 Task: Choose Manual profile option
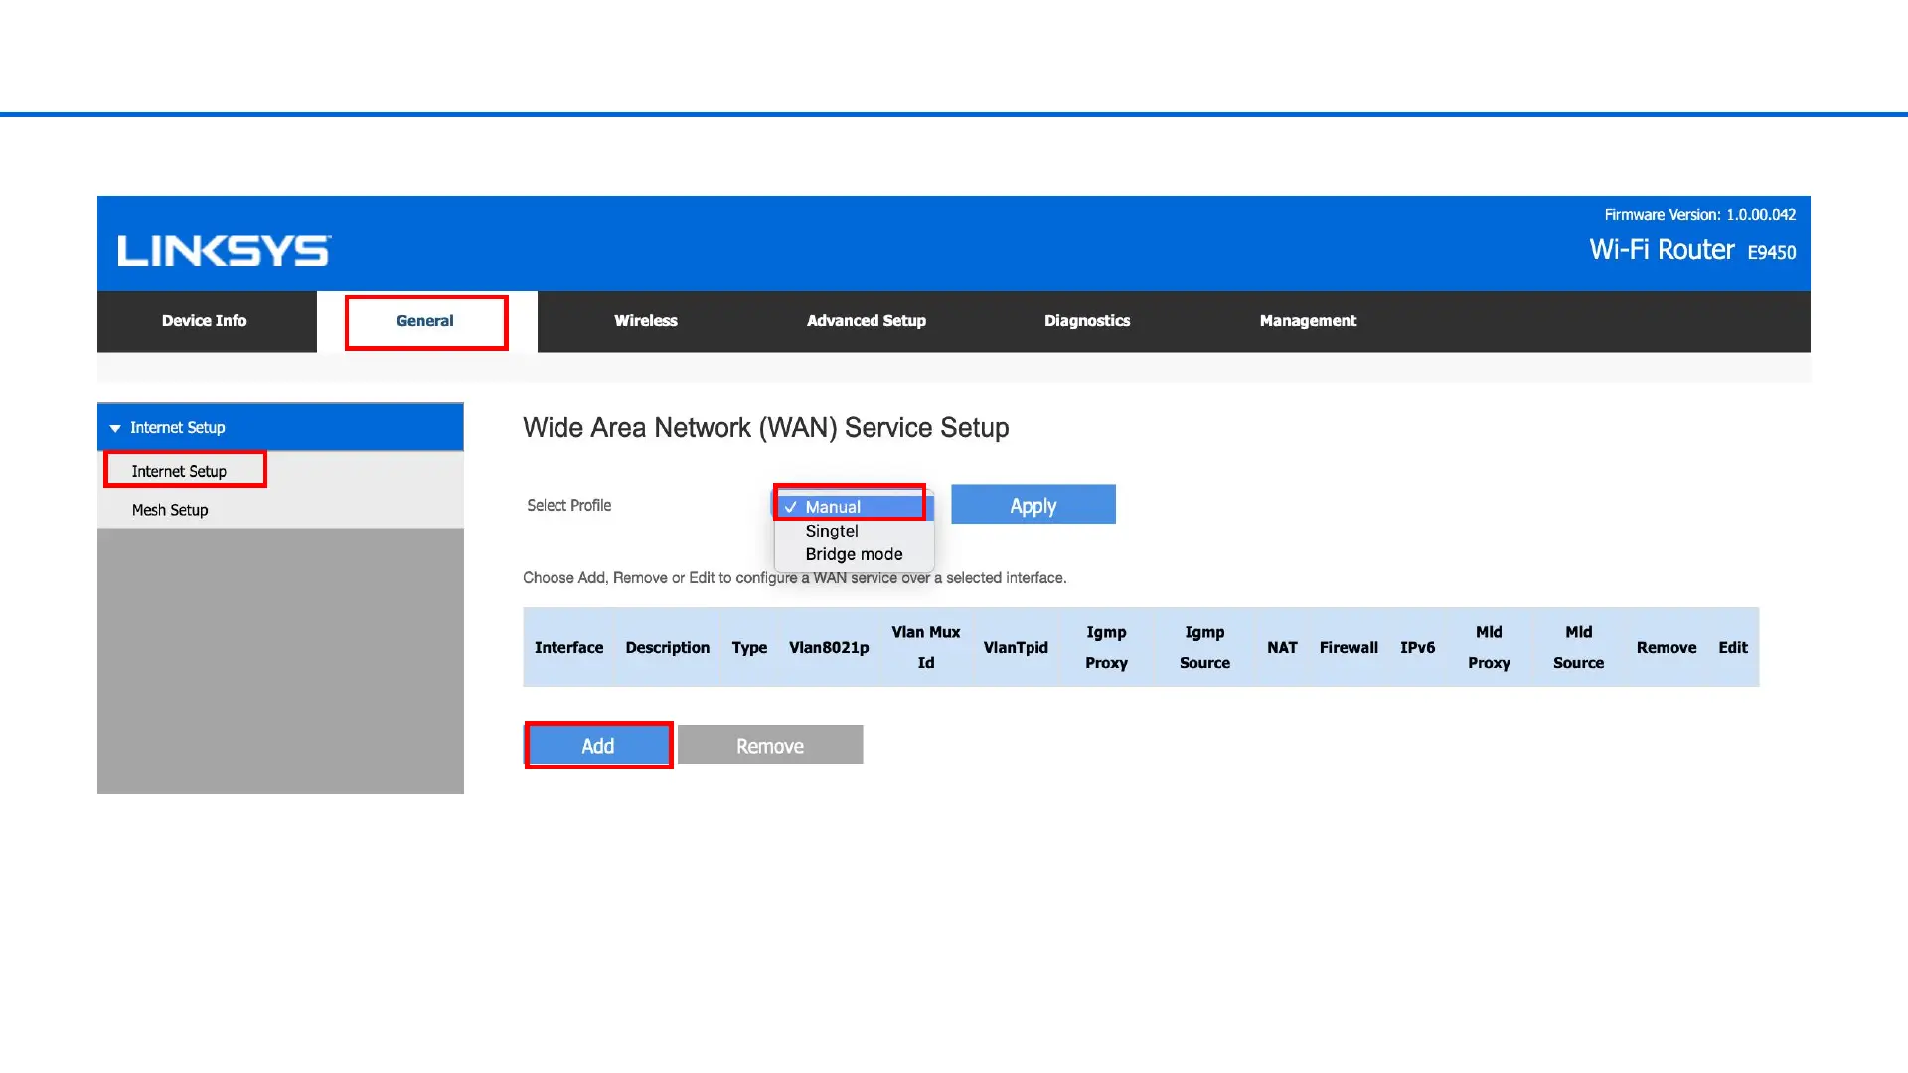834,507
